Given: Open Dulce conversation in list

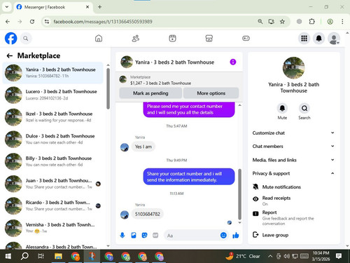Looking at the screenshot, I should click(52, 140).
